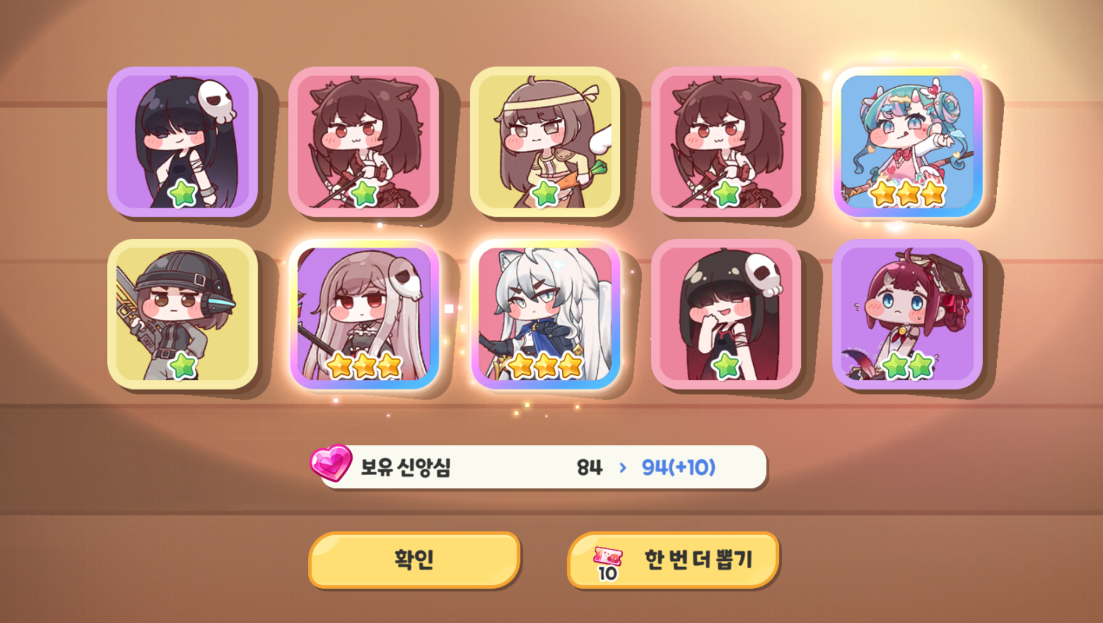The width and height of the screenshot is (1103, 623).
Task: Choose the white-haired fox-eared three-star card
Action: [x=545, y=314]
